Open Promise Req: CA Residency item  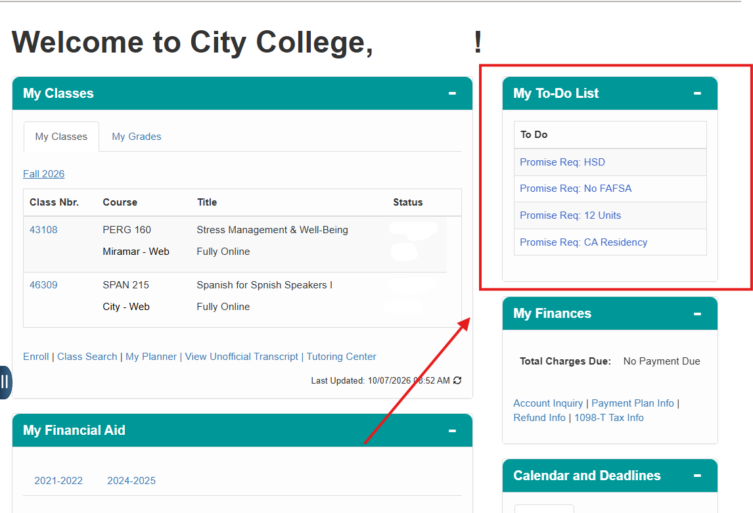pyautogui.click(x=583, y=242)
